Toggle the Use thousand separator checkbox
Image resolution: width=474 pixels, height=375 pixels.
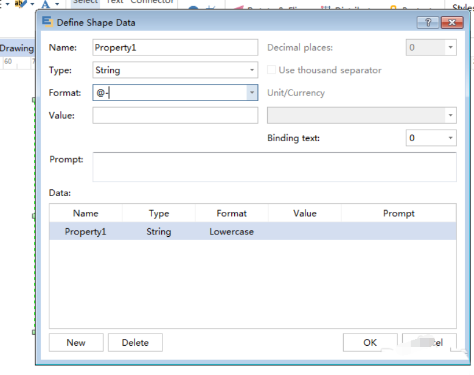(x=271, y=70)
